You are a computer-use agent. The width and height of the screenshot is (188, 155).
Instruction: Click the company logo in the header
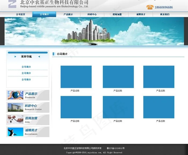(12, 4)
